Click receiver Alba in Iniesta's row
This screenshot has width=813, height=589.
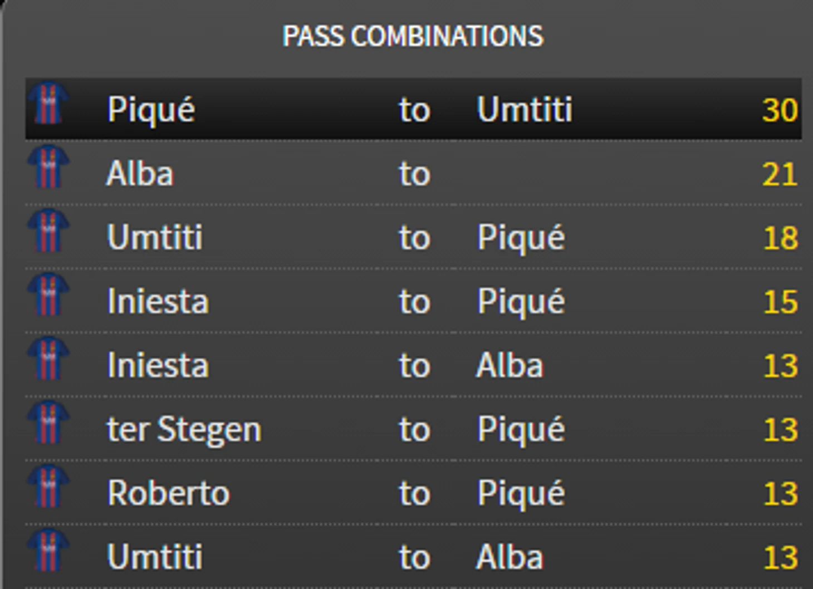coord(510,366)
